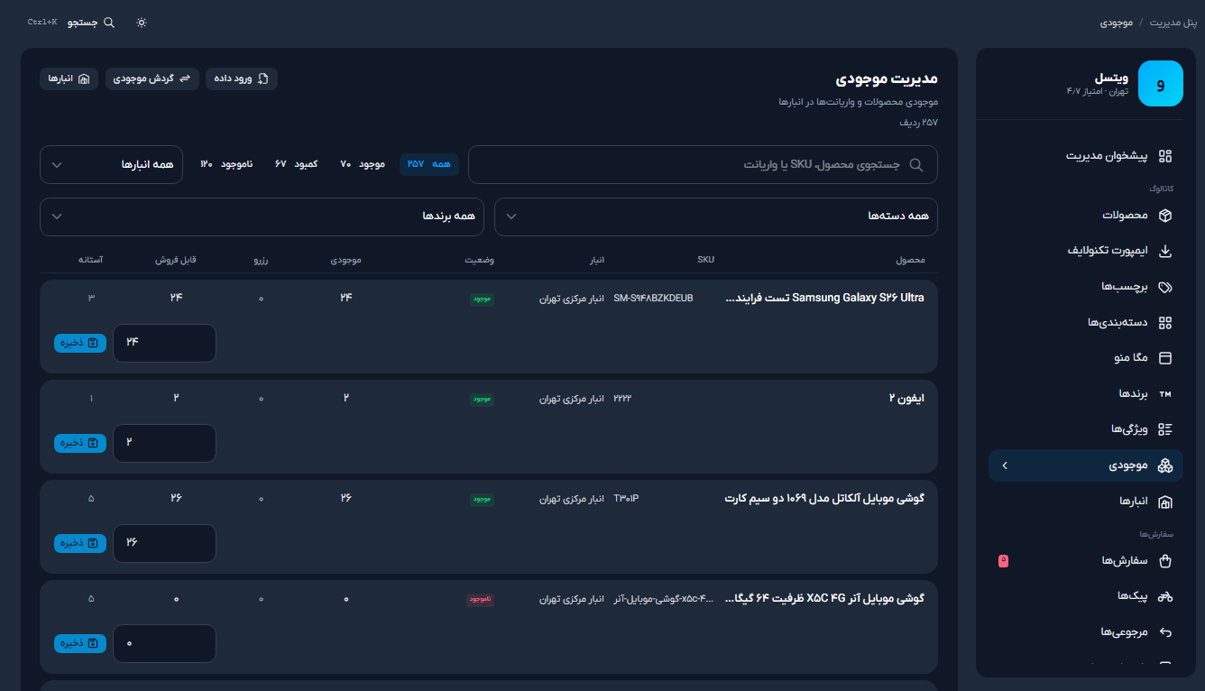Click the ناموجود status badge on آنر row
Screen dimensions: 1205x691
click(x=480, y=599)
